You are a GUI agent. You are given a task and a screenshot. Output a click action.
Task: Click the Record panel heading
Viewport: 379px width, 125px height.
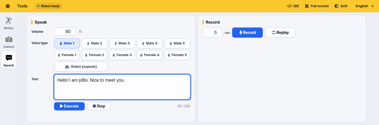[213, 22]
